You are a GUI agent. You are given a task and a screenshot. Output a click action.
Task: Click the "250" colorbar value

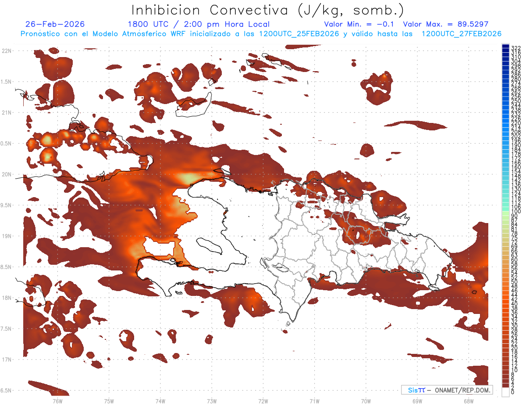(x=516, y=101)
